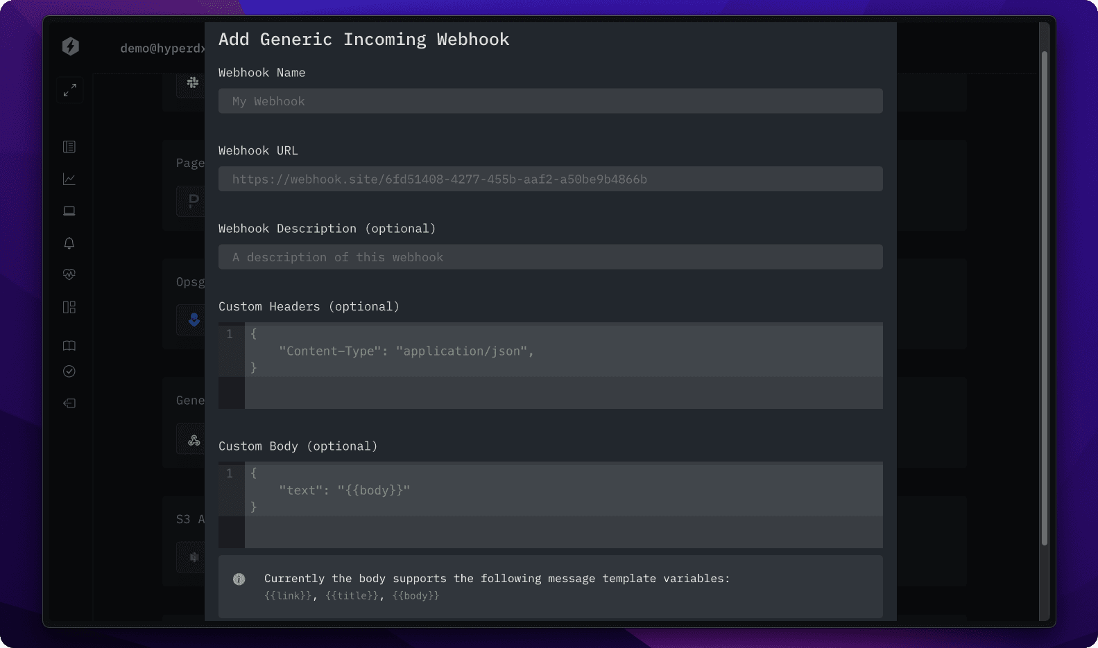This screenshot has height=648, width=1098.
Task: Open the heartbeat health icon in sidebar
Action: (x=69, y=274)
